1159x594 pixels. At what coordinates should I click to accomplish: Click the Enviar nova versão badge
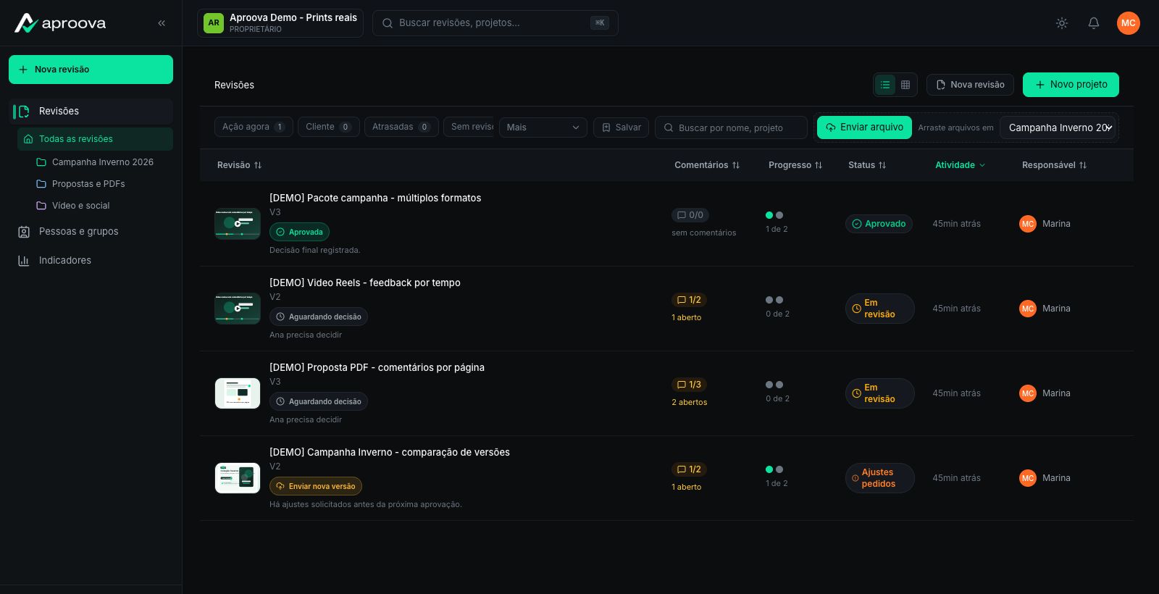pyautogui.click(x=316, y=486)
